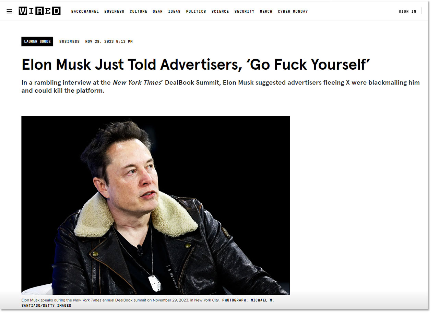Click the New York Times italic text in subheading
439x318 pixels.
click(x=137, y=83)
